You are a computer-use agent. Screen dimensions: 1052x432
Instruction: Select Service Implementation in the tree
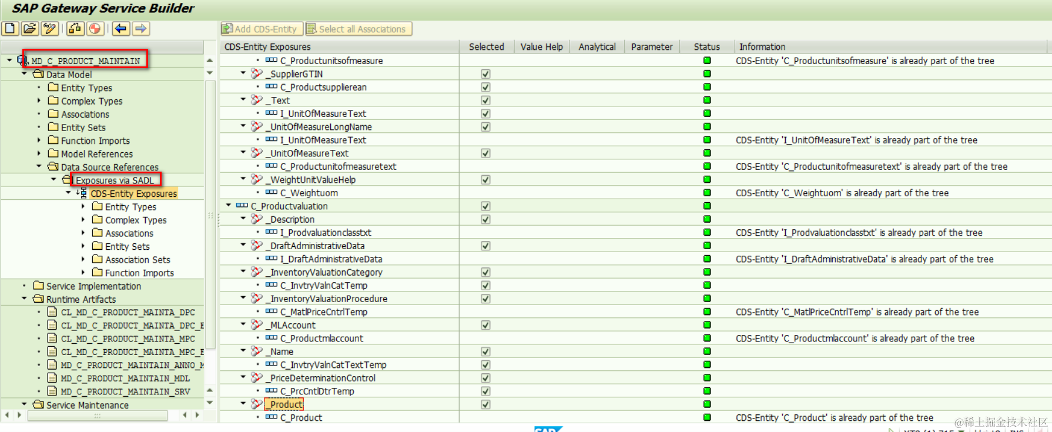93,286
